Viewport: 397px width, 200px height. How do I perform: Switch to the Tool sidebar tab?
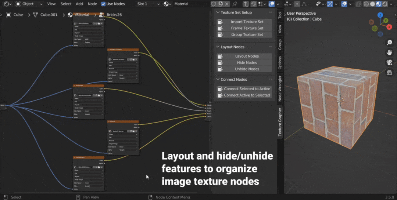point(280,15)
